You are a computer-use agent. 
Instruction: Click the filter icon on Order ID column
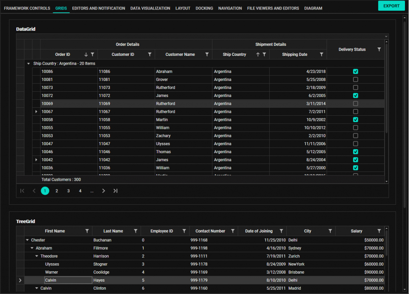tap(92, 55)
